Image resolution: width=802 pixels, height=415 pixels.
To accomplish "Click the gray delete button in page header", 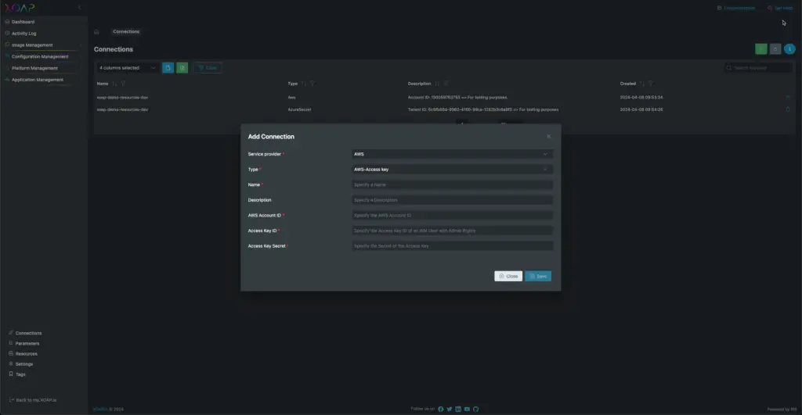I will (x=775, y=49).
